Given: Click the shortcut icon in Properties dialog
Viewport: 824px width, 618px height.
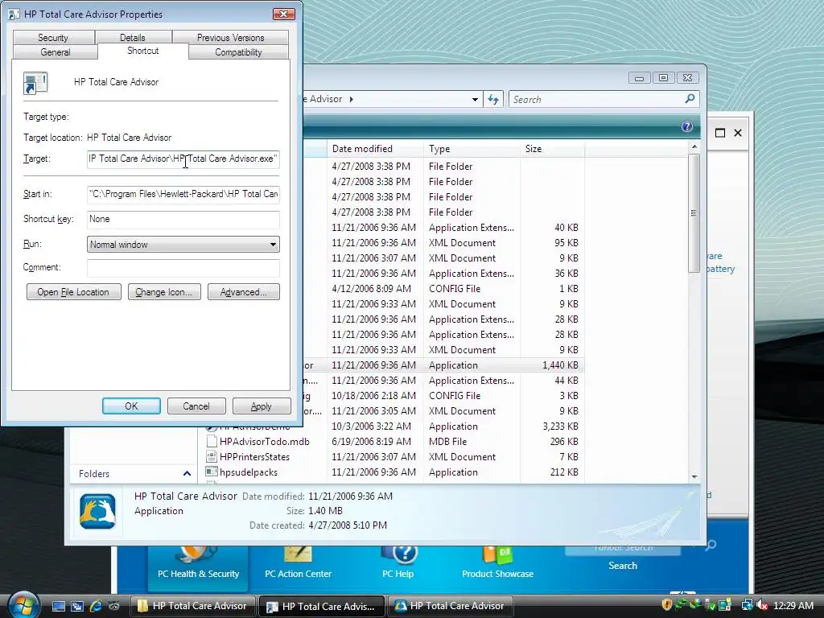Looking at the screenshot, I should point(35,83).
